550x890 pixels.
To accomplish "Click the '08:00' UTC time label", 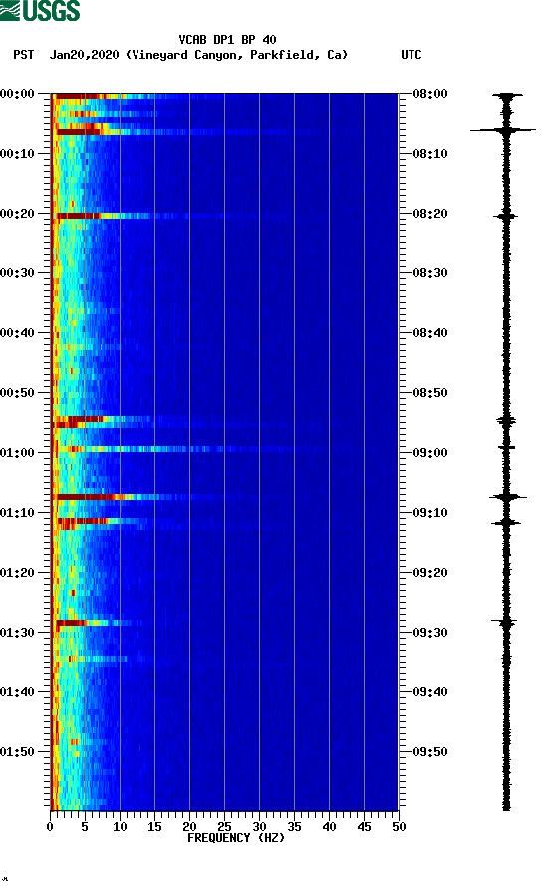I will pyautogui.click(x=430, y=94).
